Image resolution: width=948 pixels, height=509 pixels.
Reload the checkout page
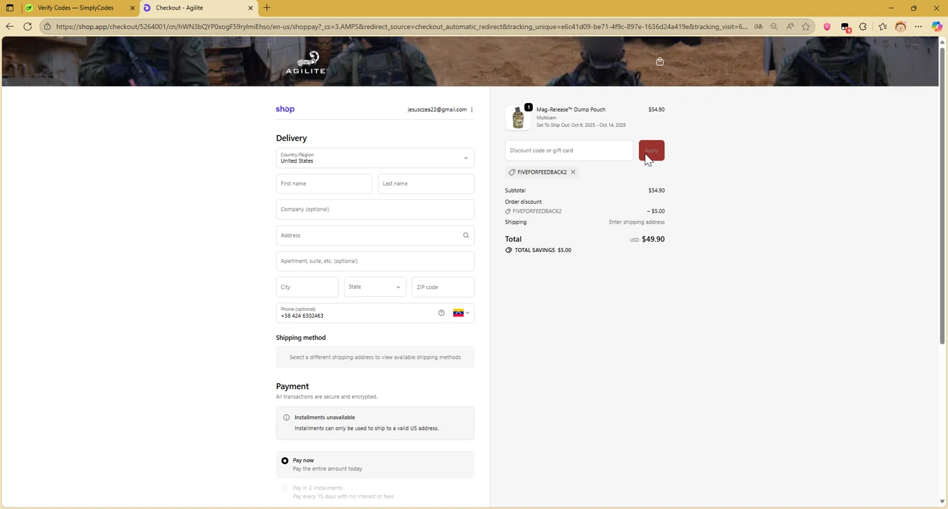(28, 27)
